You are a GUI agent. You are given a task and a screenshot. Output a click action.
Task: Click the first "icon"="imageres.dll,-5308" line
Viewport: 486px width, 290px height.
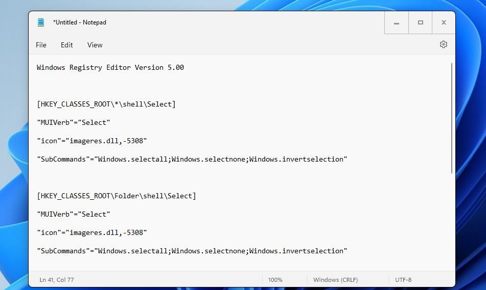pyautogui.click(x=92, y=141)
